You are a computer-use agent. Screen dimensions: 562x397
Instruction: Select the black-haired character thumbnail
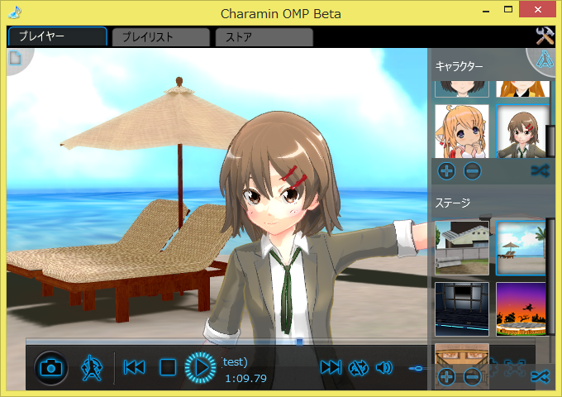(x=462, y=89)
